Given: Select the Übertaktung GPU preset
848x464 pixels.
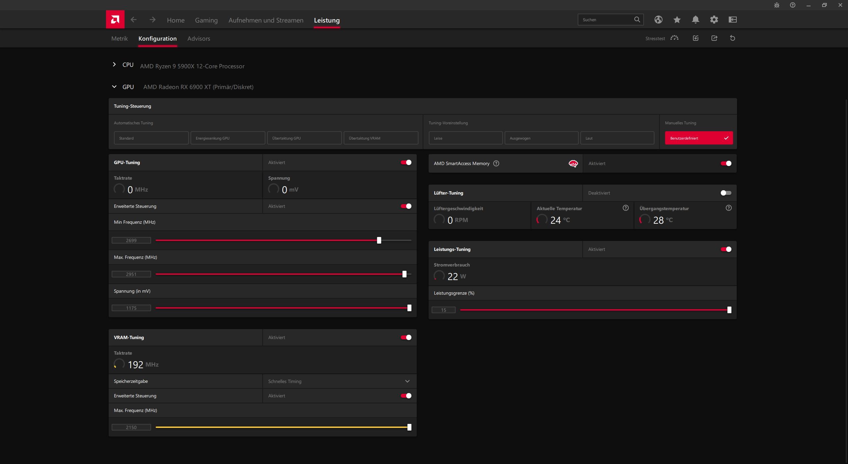Looking at the screenshot, I should click(x=304, y=138).
